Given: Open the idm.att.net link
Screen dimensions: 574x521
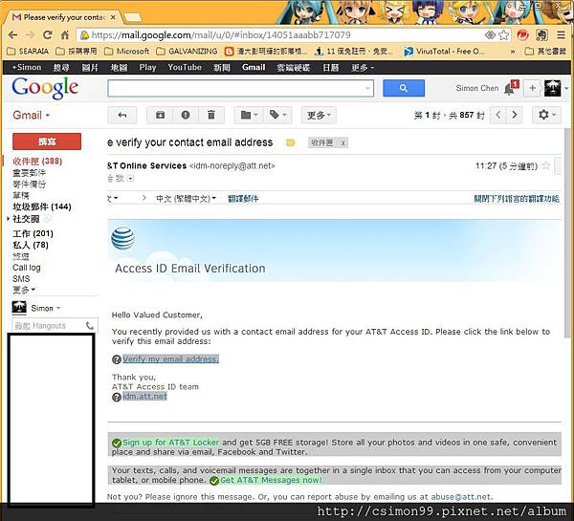Looking at the screenshot, I should (x=144, y=396).
